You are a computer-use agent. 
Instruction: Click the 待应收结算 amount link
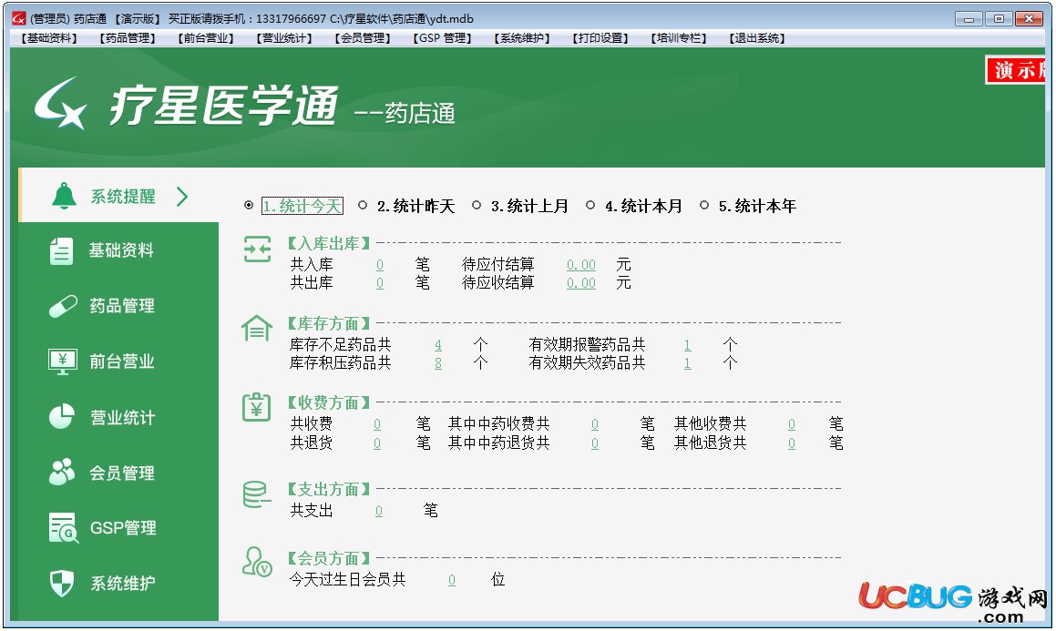click(x=581, y=283)
